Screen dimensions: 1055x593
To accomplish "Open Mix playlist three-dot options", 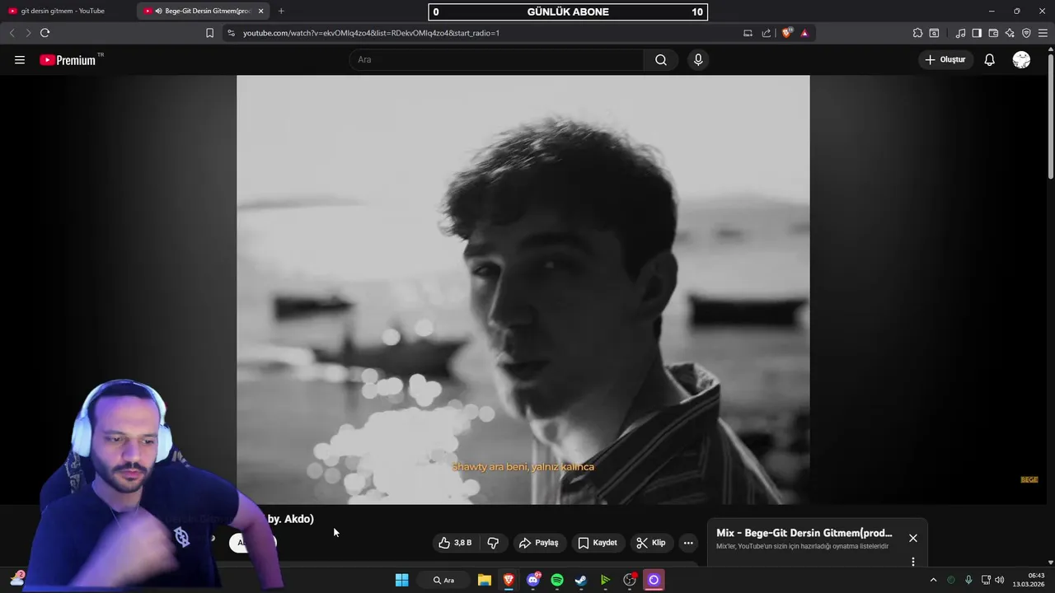I will [912, 562].
